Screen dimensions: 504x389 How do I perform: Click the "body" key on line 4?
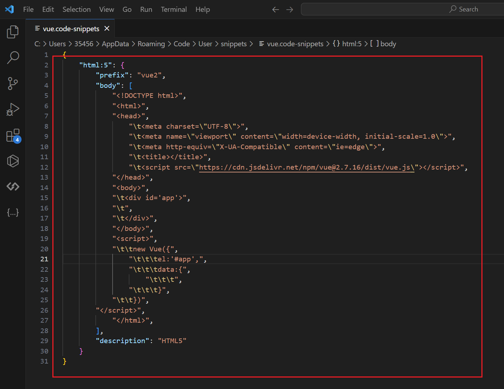(x=108, y=85)
